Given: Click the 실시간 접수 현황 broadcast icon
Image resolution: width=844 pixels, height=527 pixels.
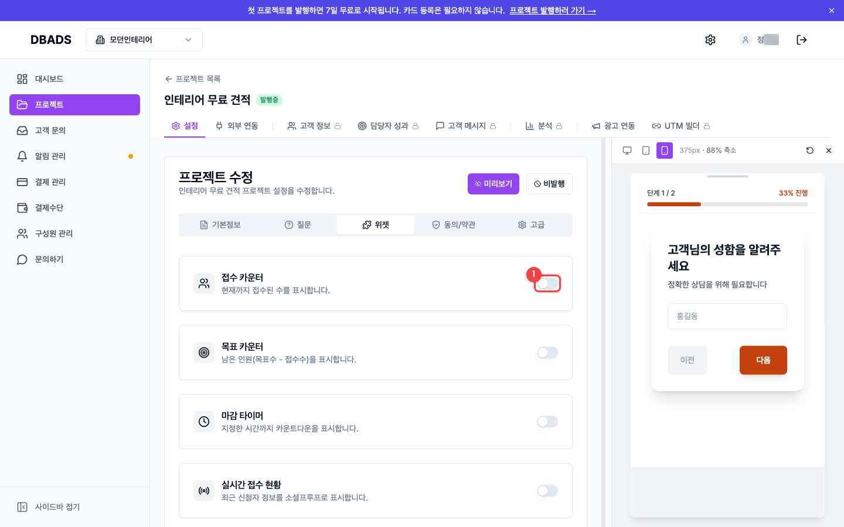Looking at the screenshot, I should tap(204, 491).
